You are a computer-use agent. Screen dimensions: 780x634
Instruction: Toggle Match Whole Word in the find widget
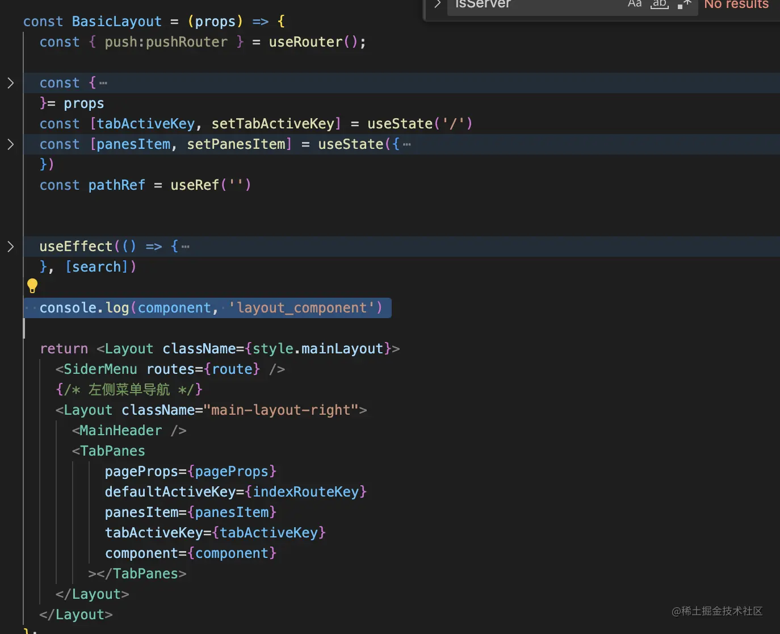point(660,5)
